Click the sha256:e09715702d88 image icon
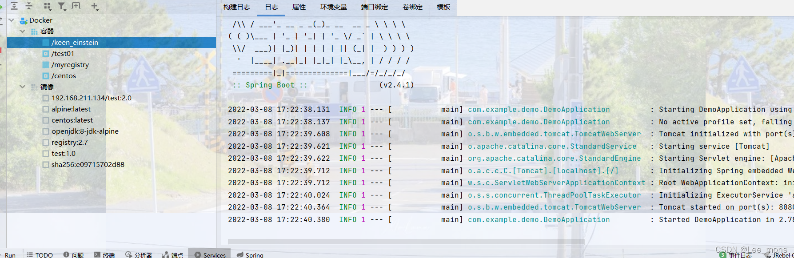The width and height of the screenshot is (794, 258). click(46, 165)
